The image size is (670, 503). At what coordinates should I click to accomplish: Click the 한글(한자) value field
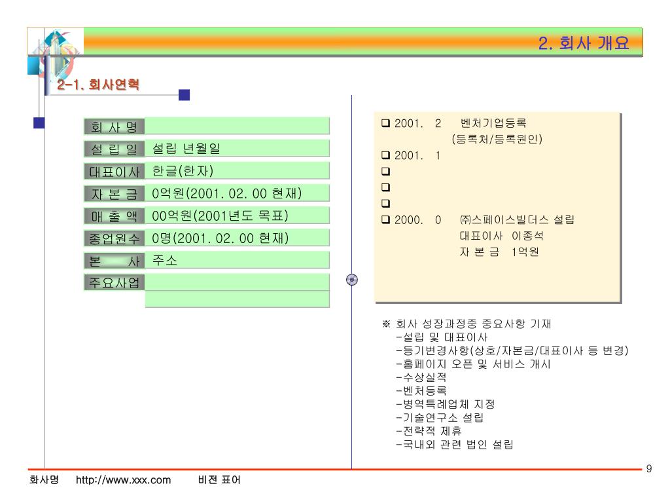(x=237, y=171)
